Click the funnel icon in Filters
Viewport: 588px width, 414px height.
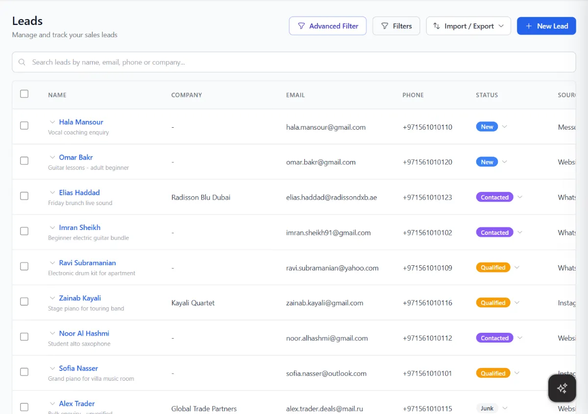click(385, 26)
